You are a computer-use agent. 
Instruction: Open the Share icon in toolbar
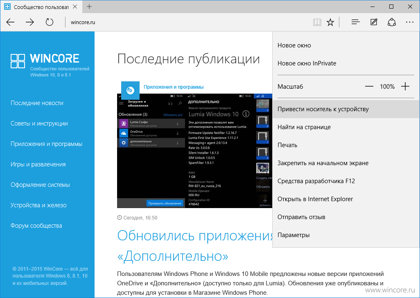tap(392, 22)
